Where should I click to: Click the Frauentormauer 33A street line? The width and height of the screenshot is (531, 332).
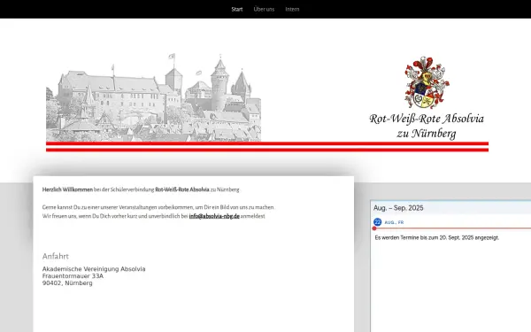(73, 276)
